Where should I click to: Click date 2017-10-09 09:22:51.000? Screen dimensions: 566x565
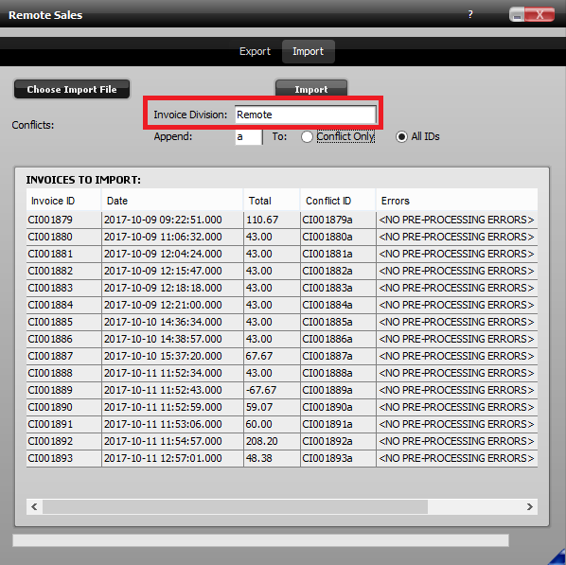pos(163,220)
